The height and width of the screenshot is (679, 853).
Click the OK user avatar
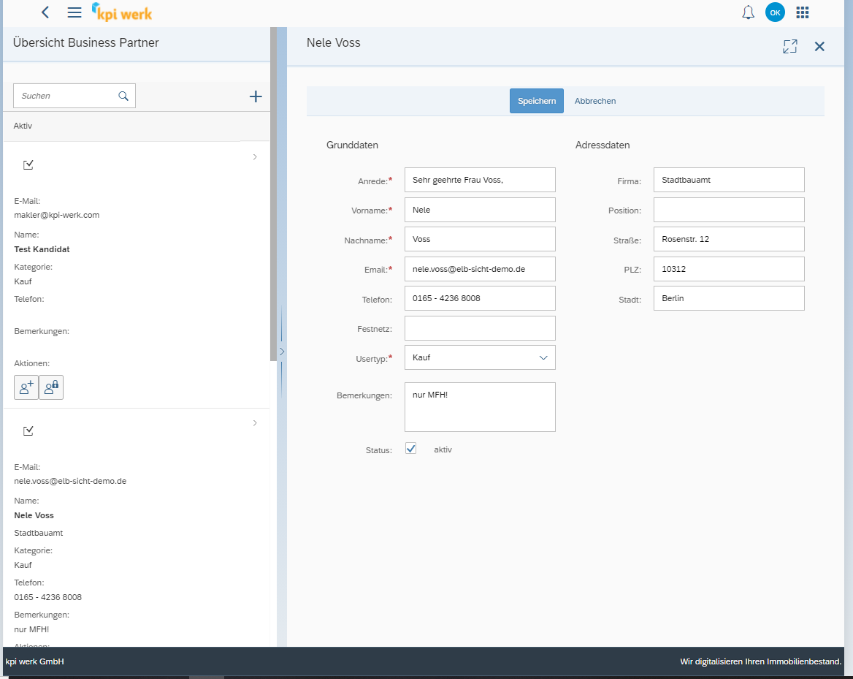pos(775,12)
